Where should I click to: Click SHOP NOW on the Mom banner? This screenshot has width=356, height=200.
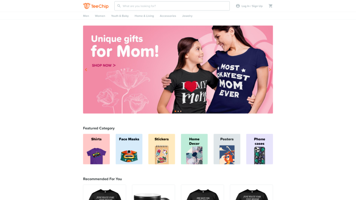click(x=104, y=65)
